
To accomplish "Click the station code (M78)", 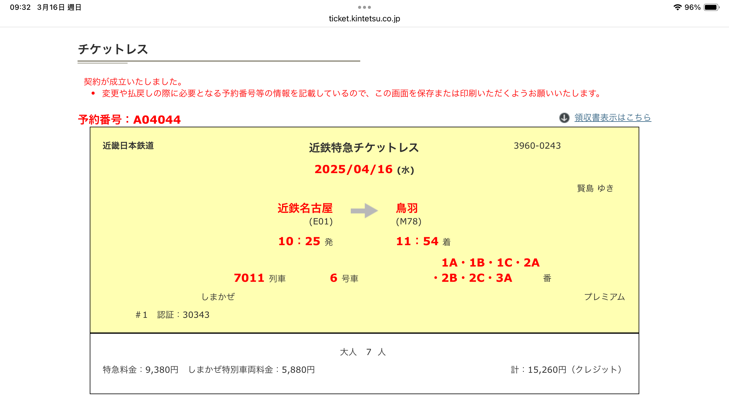I will click(408, 221).
